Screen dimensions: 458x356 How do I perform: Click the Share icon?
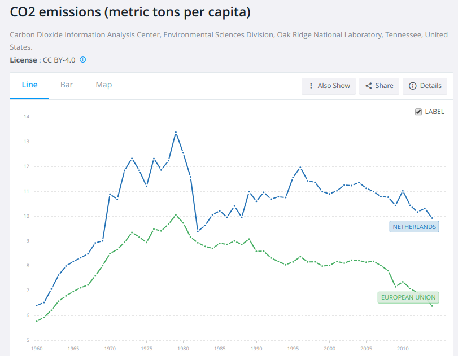368,86
